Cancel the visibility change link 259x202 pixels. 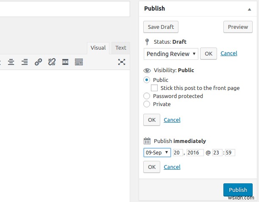172,120
